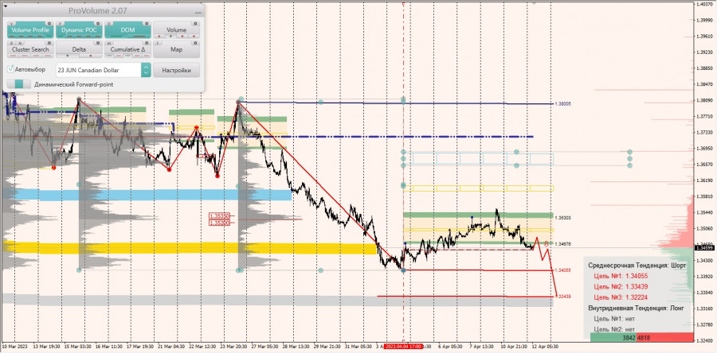Open the Настройки settings button
Viewport: 717px width, 353px height.
(177, 70)
